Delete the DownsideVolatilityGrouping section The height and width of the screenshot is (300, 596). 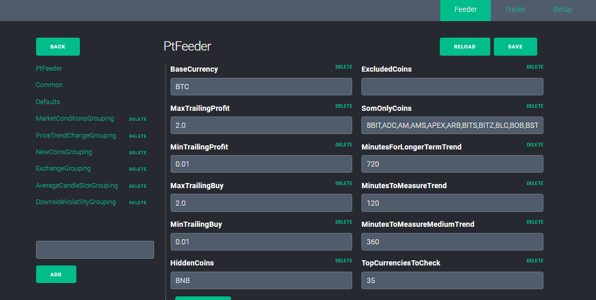point(138,202)
